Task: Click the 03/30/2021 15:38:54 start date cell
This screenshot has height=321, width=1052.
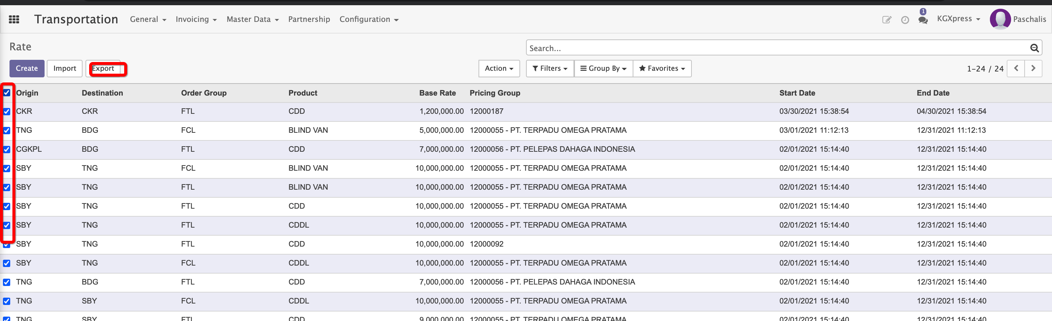Action: [x=813, y=111]
